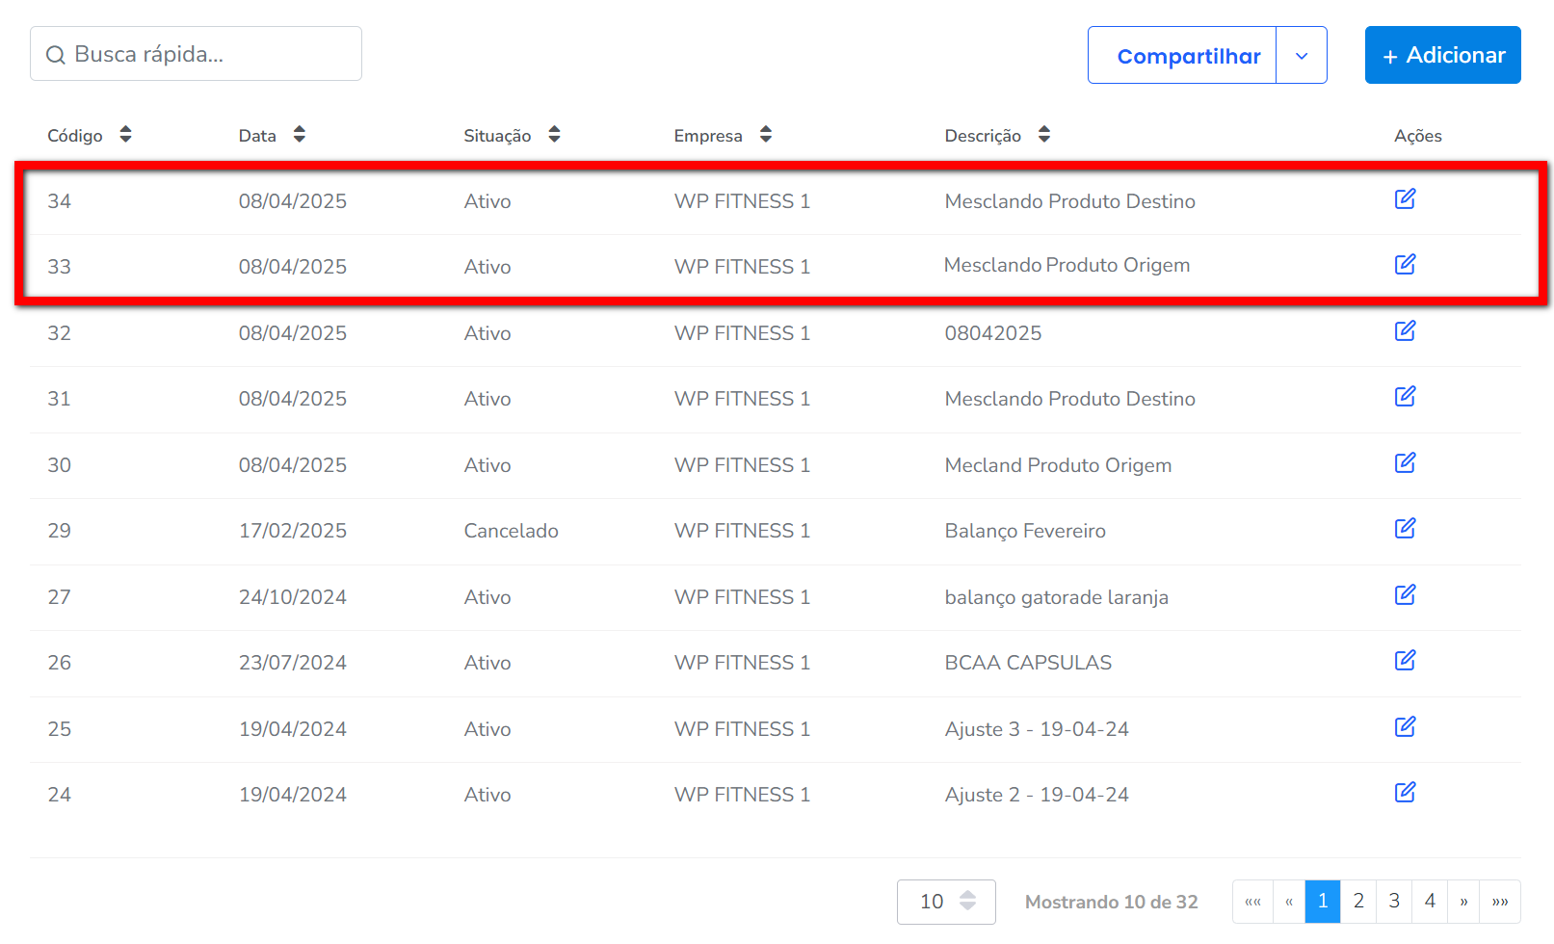Open edit for BCAA CAPSULAS row
Screen dimensions: 1554x944
1405,661
